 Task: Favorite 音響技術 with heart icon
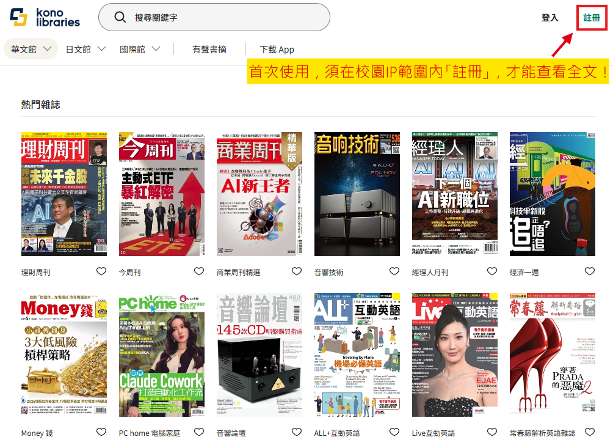[x=394, y=271]
